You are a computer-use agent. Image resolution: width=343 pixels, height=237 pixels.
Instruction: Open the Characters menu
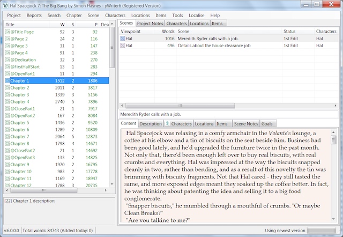click(115, 16)
